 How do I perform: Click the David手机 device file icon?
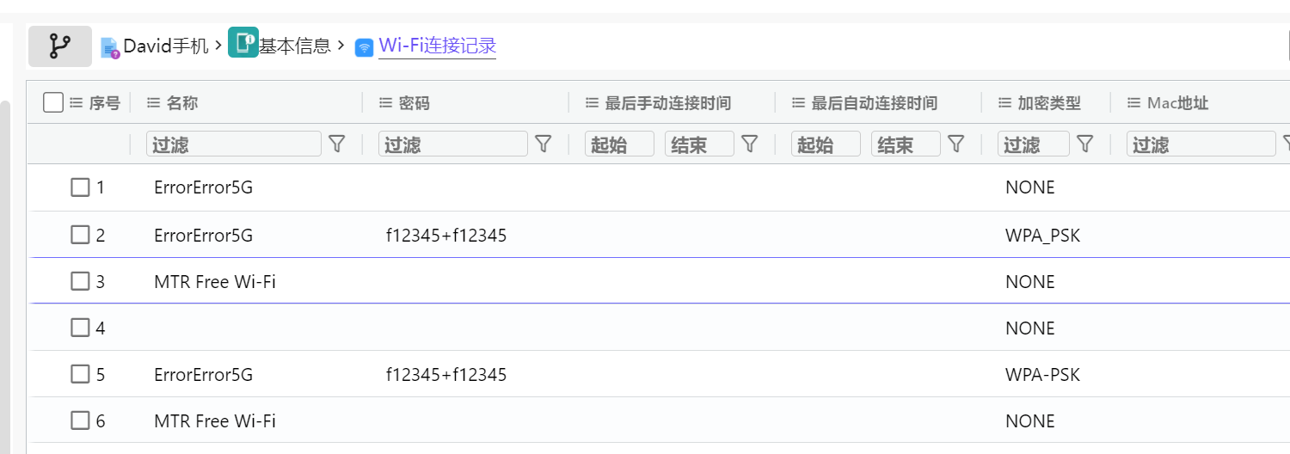pos(109,47)
